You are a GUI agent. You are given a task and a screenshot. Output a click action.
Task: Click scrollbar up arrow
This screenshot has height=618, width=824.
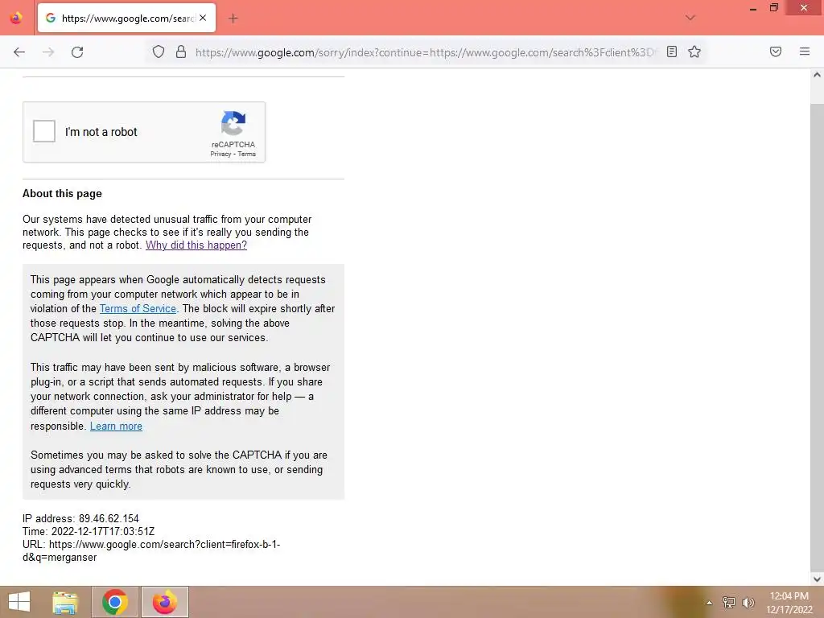pyautogui.click(x=817, y=75)
